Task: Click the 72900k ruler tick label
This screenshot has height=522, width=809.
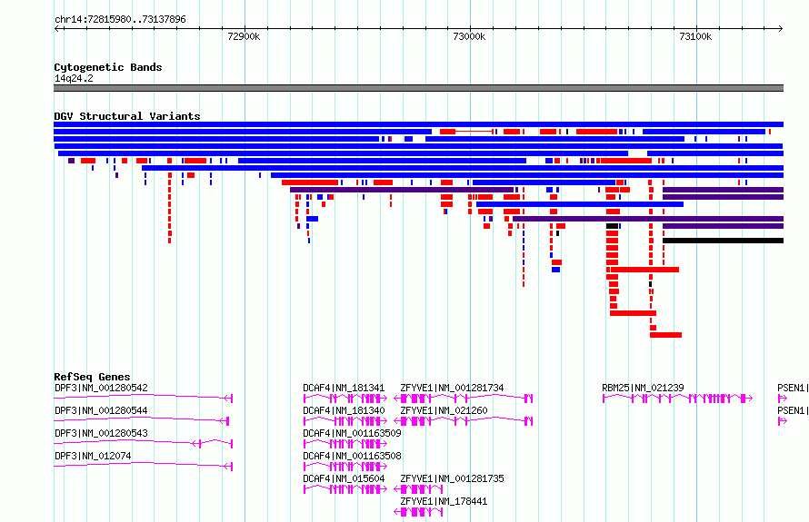Action: click(x=244, y=36)
